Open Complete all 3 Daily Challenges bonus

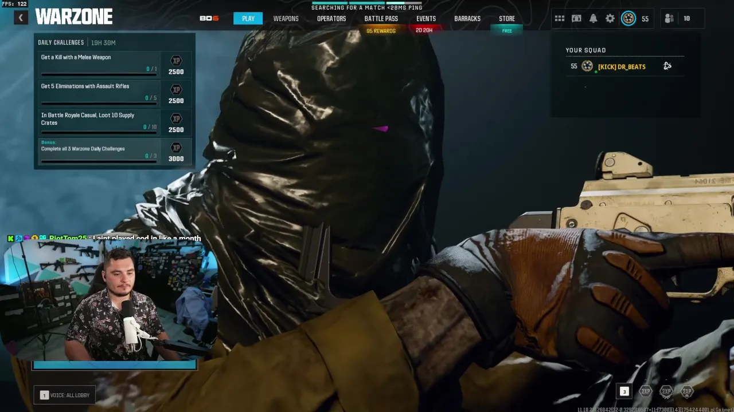coord(114,151)
